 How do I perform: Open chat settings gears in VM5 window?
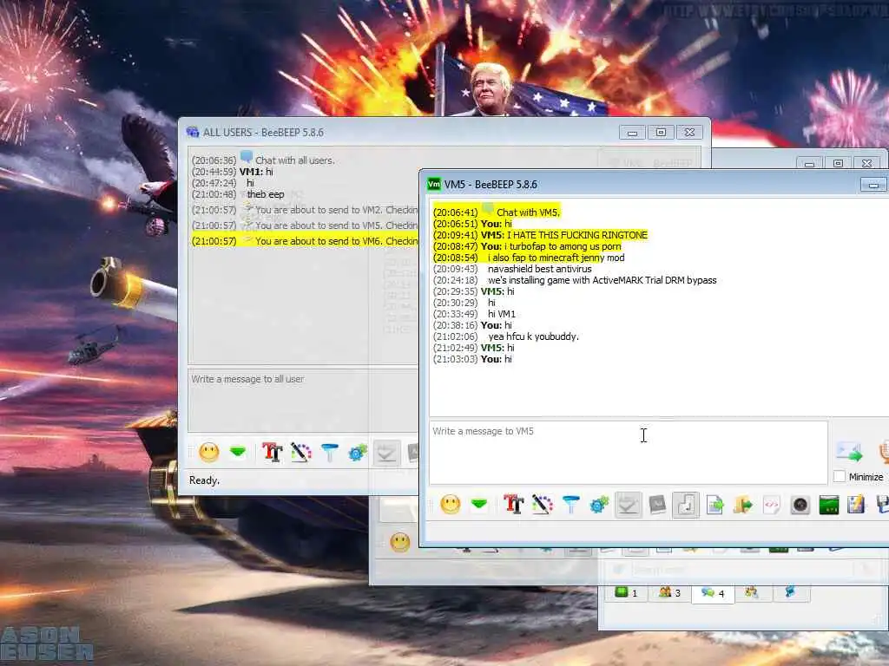click(599, 504)
